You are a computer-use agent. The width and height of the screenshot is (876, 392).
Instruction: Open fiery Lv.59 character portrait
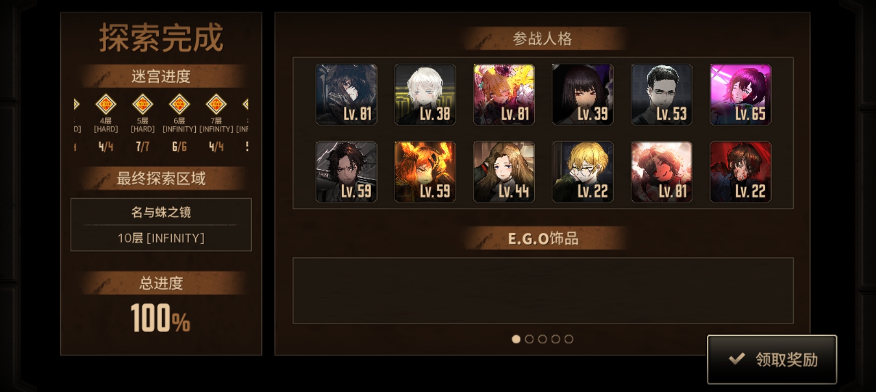pyautogui.click(x=425, y=172)
